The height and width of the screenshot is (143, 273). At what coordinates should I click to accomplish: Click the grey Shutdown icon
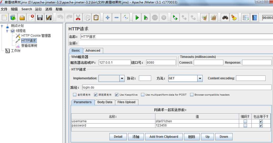click(164, 18)
